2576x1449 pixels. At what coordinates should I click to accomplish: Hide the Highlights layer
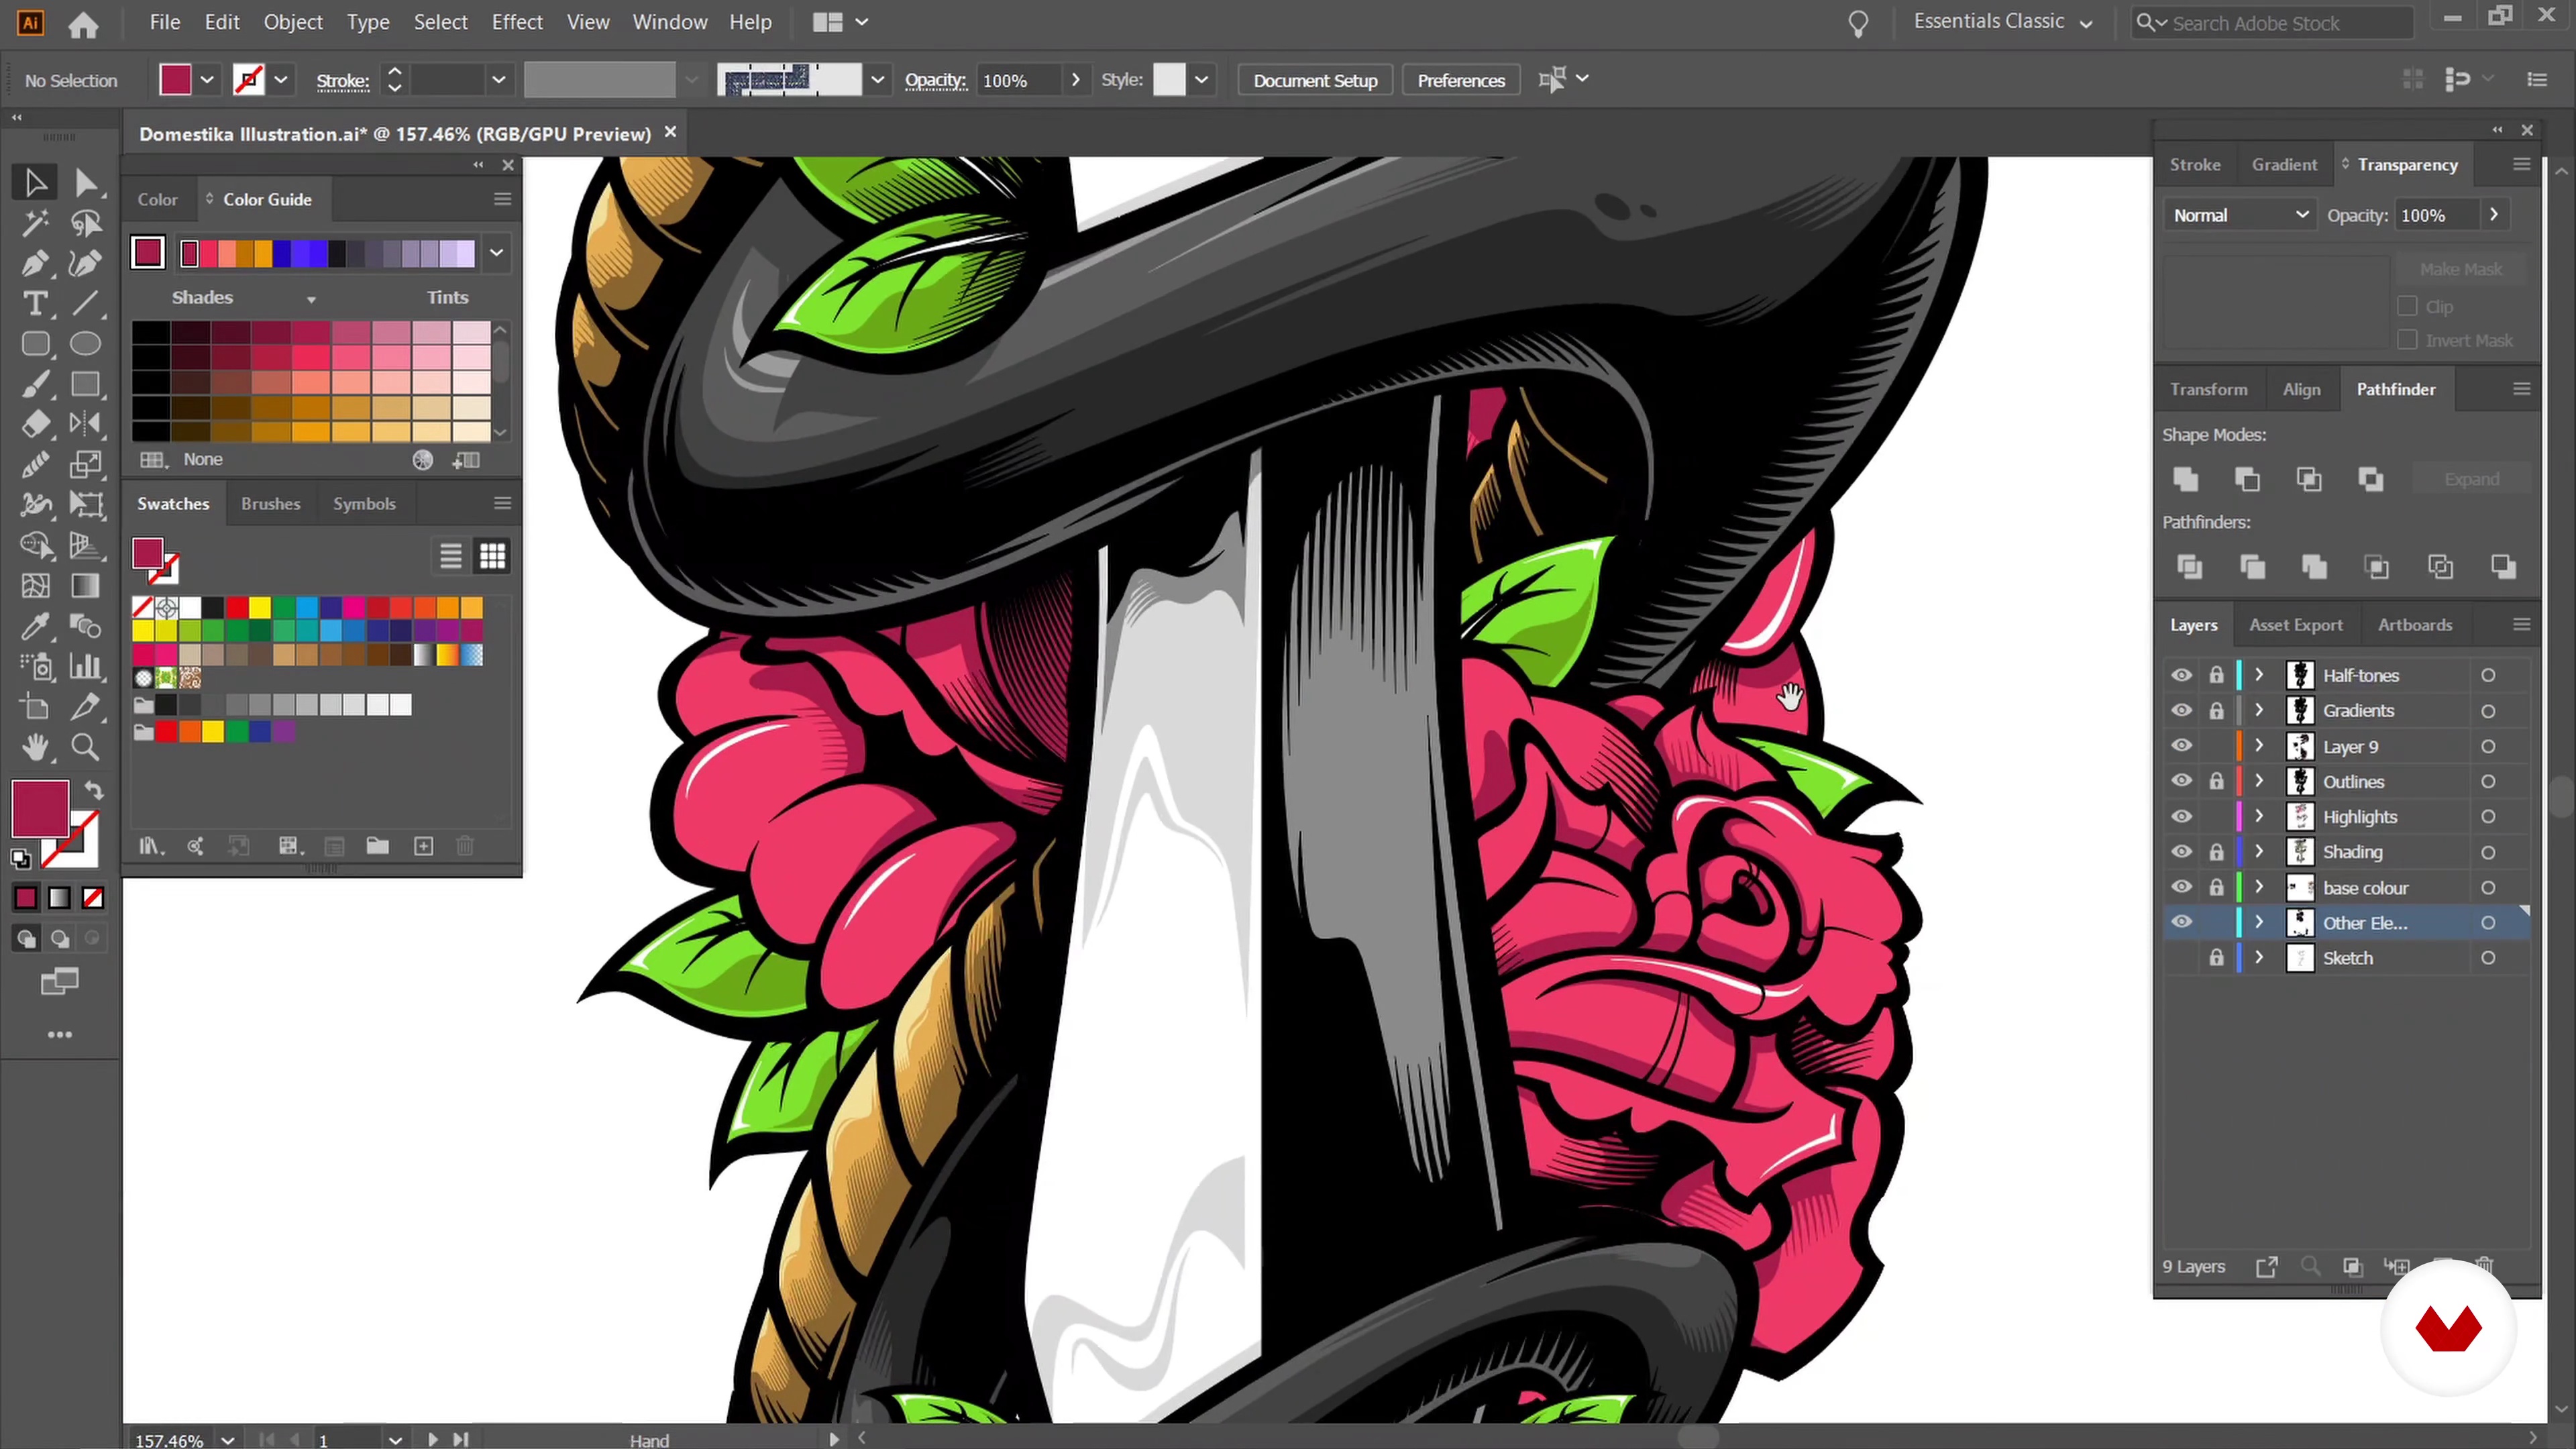click(x=2181, y=817)
